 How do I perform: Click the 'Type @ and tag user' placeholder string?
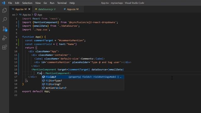pyautogui.click(x=106, y=62)
